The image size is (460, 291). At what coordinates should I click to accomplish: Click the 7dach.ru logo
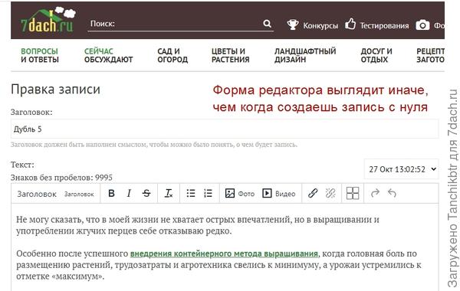[x=48, y=20]
